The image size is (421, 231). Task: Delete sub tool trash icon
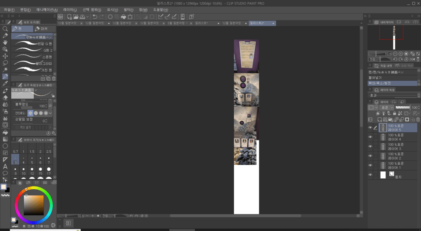[54, 79]
